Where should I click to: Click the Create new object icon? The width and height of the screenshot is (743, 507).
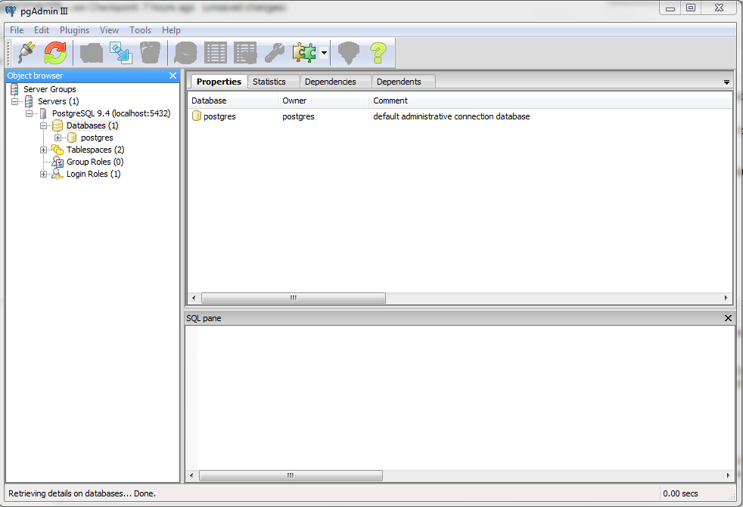[x=121, y=52]
